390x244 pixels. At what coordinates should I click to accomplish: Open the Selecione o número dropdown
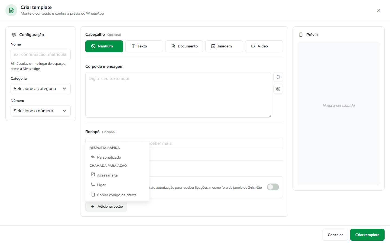click(x=41, y=111)
